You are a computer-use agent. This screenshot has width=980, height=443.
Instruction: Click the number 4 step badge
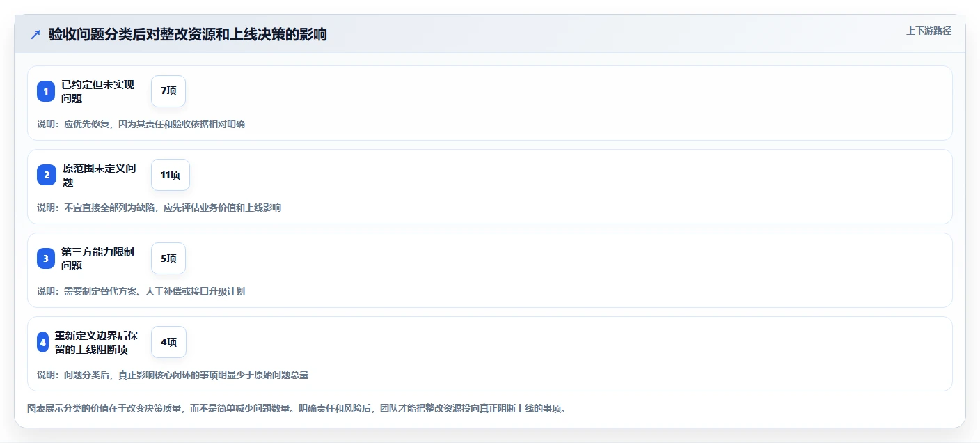pyautogui.click(x=43, y=342)
